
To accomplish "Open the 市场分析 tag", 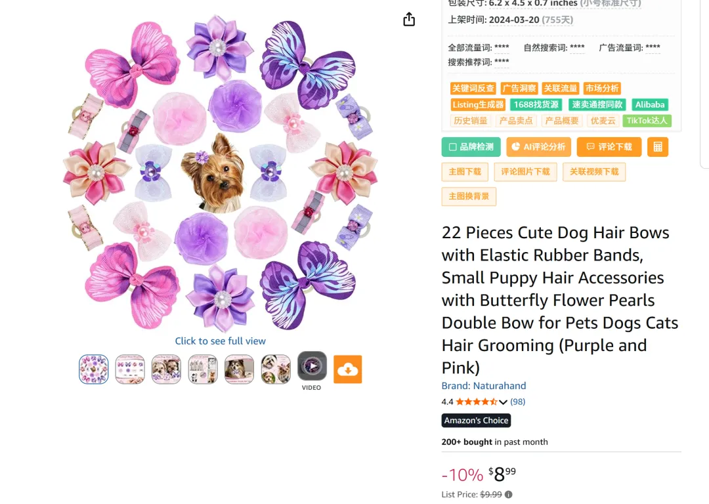I will 602,89.
